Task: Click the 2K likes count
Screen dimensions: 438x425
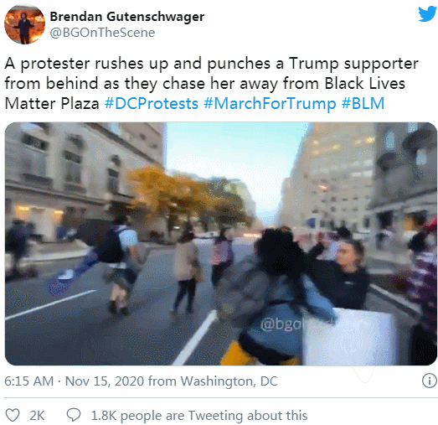Action: click(37, 416)
